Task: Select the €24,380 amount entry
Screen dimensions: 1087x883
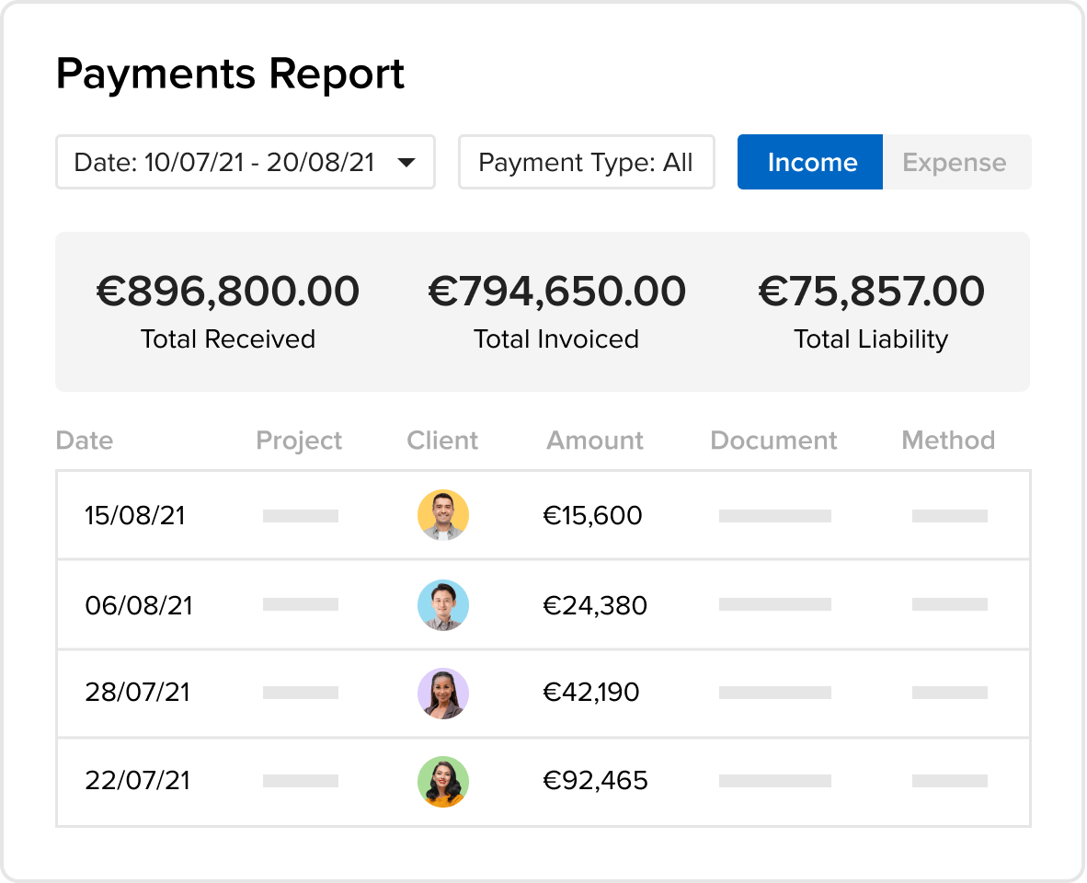Action: pos(595,605)
